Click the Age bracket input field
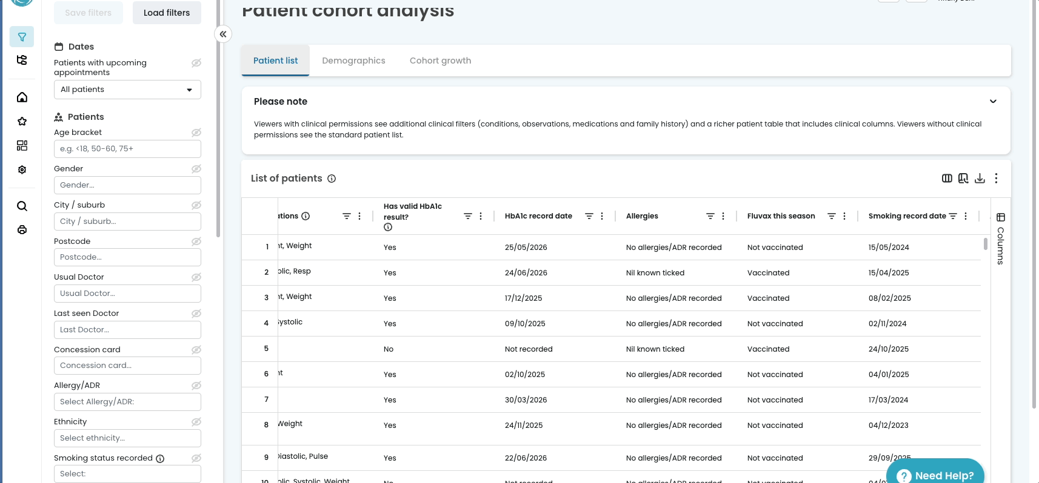 pos(127,149)
